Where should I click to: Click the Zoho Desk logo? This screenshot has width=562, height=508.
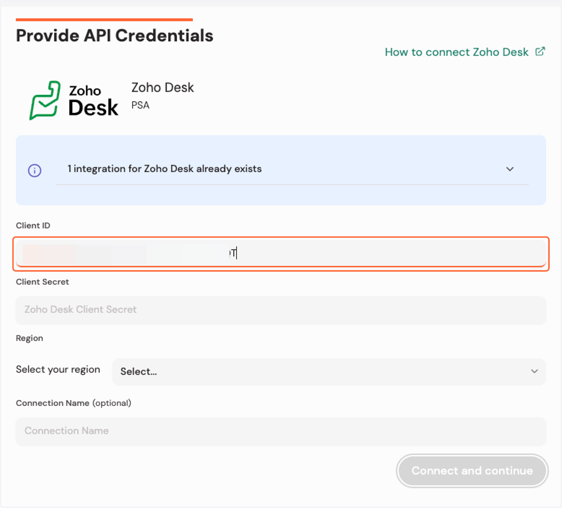(74, 100)
